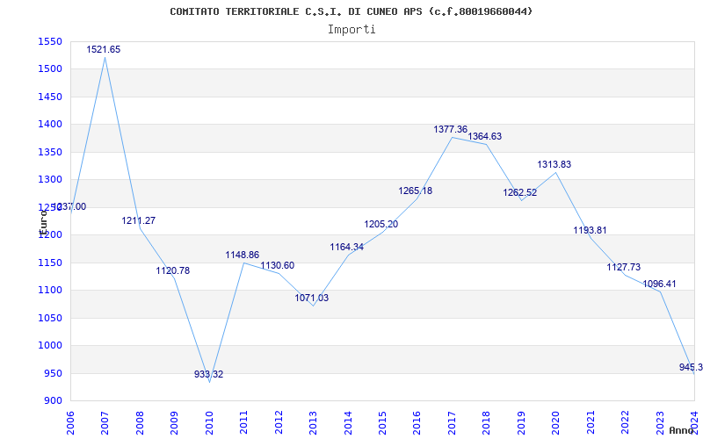Click the 2020 x-axis year label

[556, 421]
